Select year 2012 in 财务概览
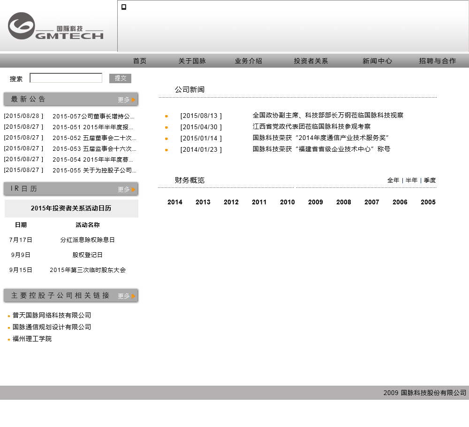 point(231,202)
